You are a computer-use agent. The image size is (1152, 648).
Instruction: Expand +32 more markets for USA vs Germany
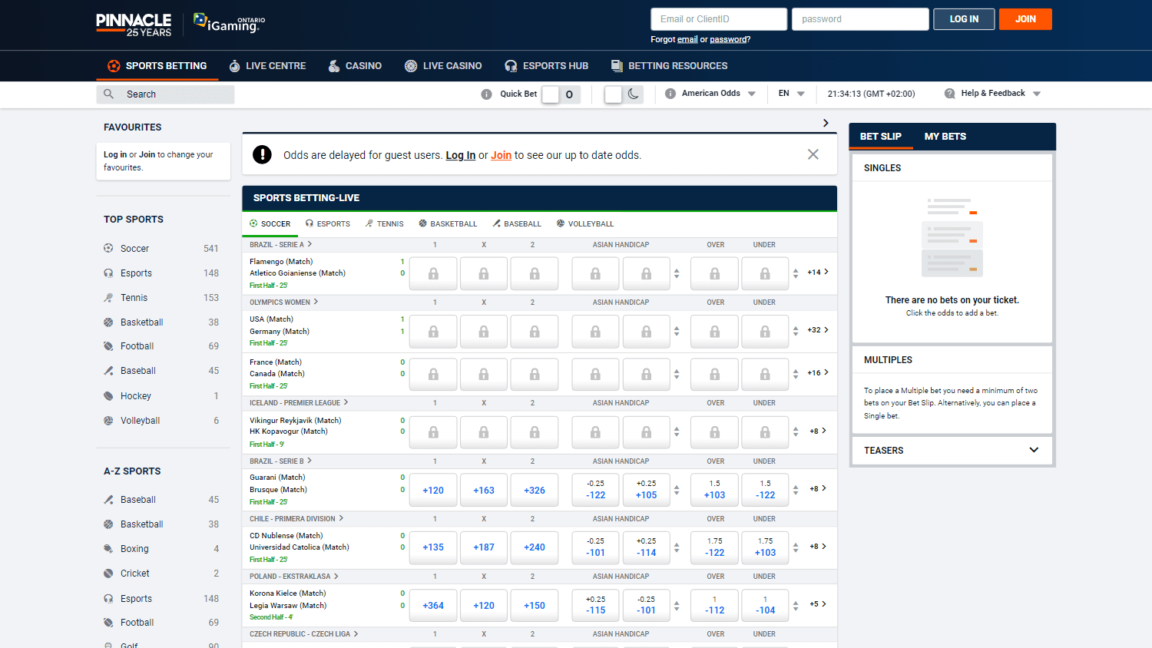pyautogui.click(x=818, y=330)
